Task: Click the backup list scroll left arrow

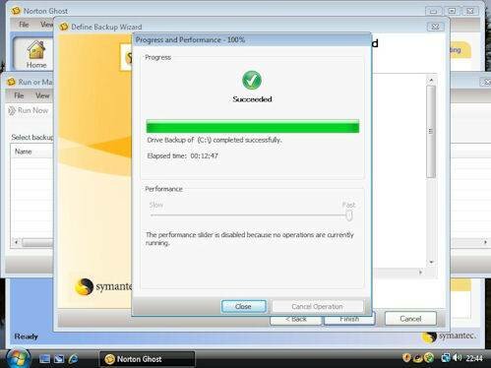Action: pos(17,242)
